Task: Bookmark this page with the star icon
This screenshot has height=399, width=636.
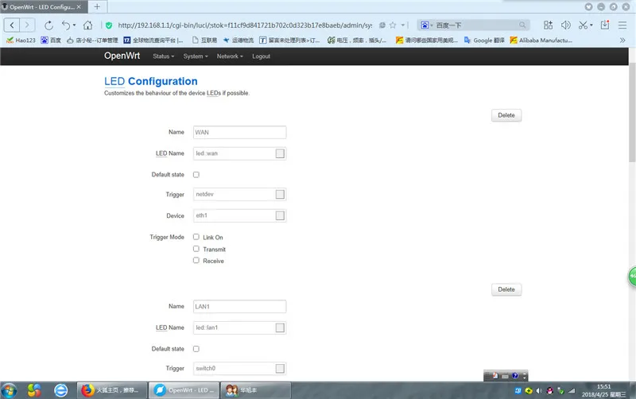Action: (393, 25)
